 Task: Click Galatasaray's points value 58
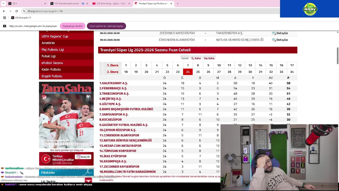288,83
